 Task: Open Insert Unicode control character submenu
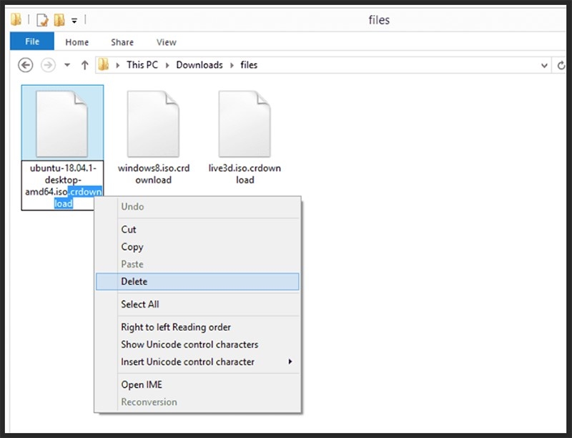pyautogui.click(x=197, y=361)
